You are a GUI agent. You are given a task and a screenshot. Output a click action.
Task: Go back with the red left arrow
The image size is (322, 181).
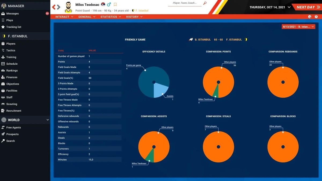tap(54, 7)
